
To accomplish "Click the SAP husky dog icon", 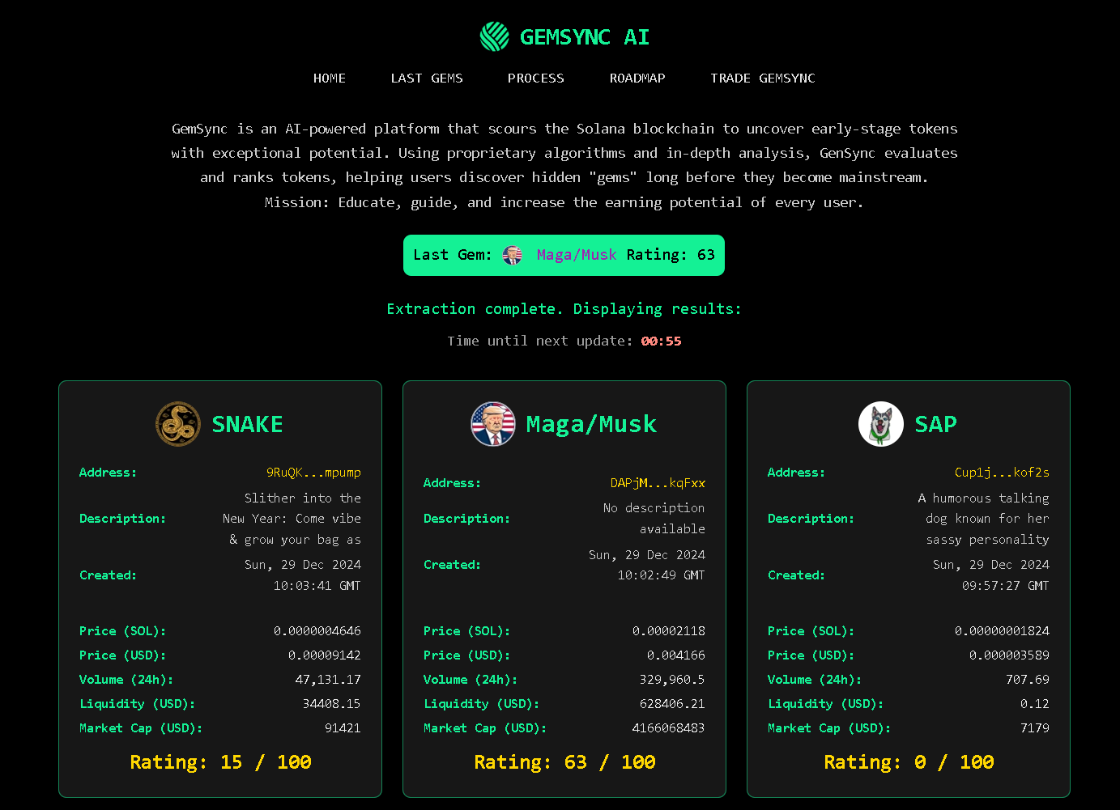I will pyautogui.click(x=881, y=424).
